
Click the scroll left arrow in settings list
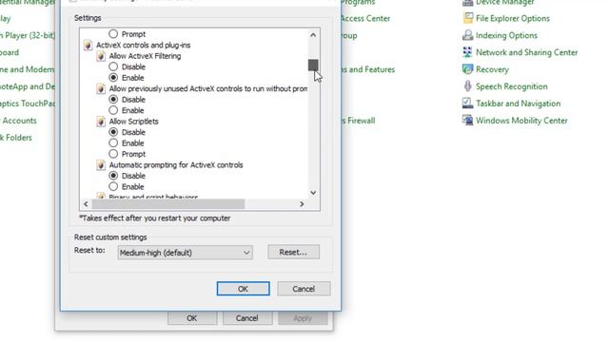[86, 204]
